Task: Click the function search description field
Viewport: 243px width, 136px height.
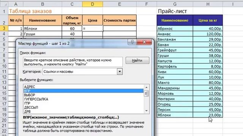Action: [x=73, y=62]
